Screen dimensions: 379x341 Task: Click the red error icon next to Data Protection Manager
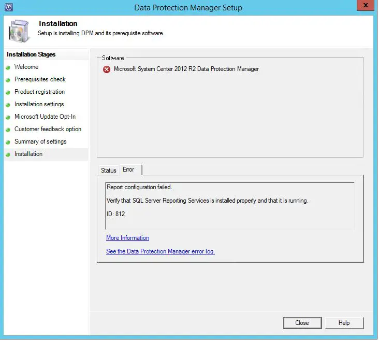[107, 69]
